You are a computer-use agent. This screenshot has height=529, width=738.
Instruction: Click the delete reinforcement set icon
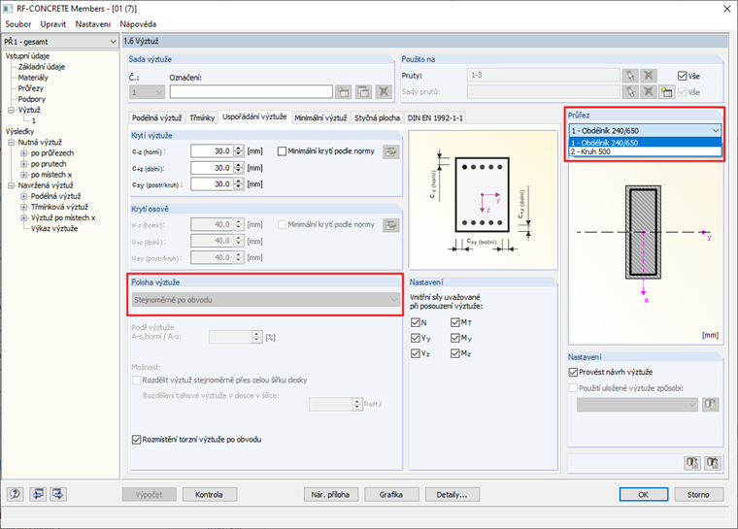[x=384, y=92]
